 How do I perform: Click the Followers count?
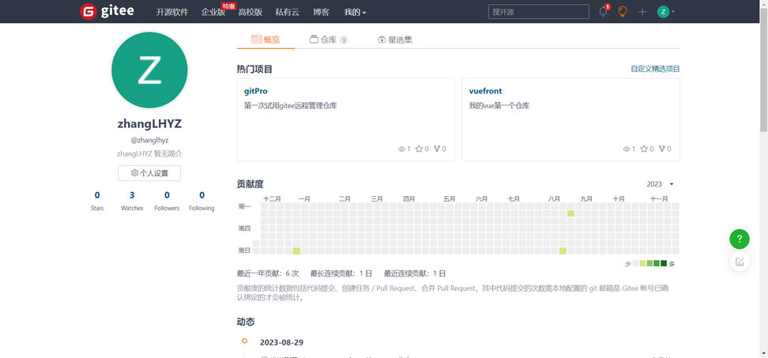point(167,195)
